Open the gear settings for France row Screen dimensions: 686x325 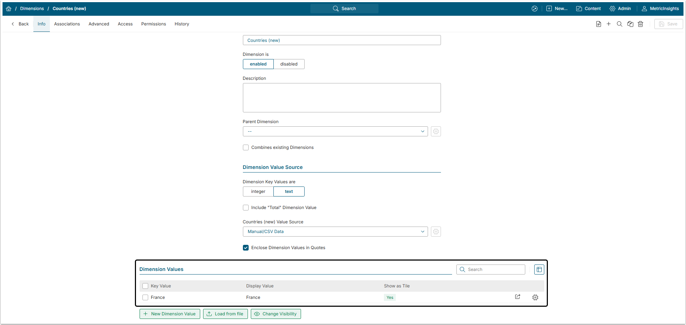(x=535, y=297)
